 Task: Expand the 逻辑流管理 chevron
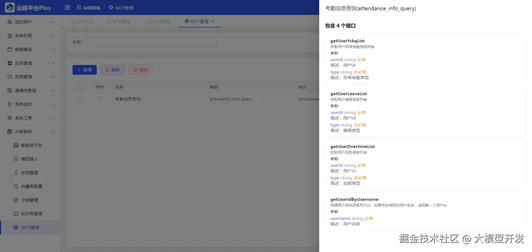click(x=53, y=91)
